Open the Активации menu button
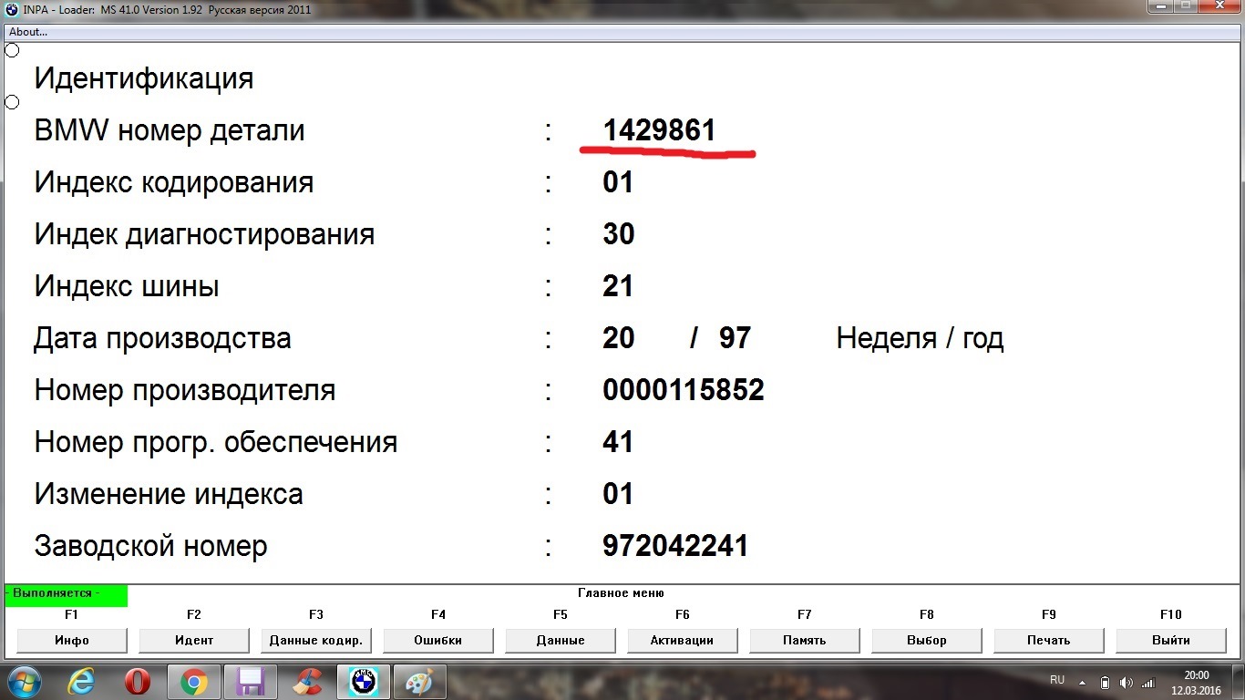Screen dimensions: 1245x700 tap(683, 640)
